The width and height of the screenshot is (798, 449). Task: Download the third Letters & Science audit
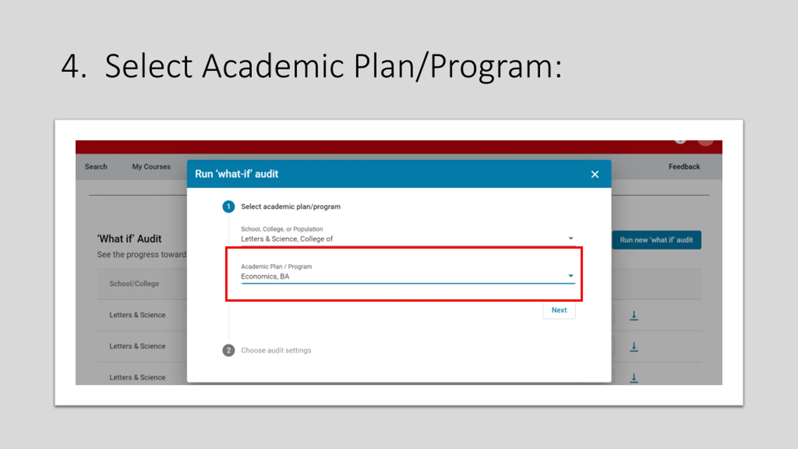pos(634,378)
